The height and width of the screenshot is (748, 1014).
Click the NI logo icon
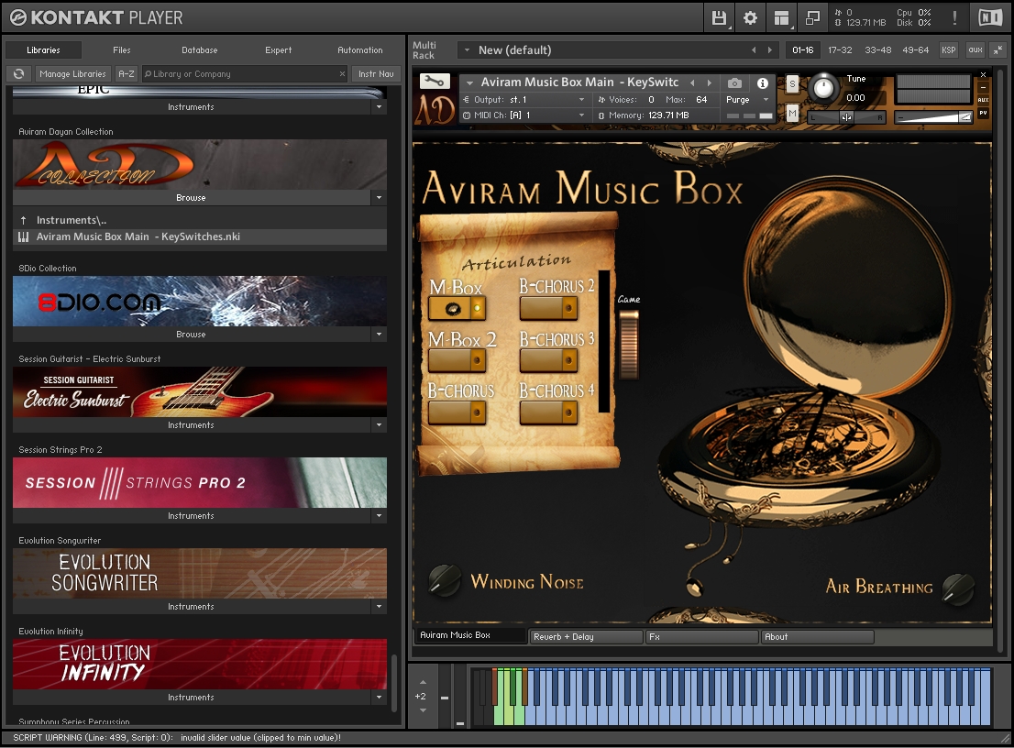point(990,18)
